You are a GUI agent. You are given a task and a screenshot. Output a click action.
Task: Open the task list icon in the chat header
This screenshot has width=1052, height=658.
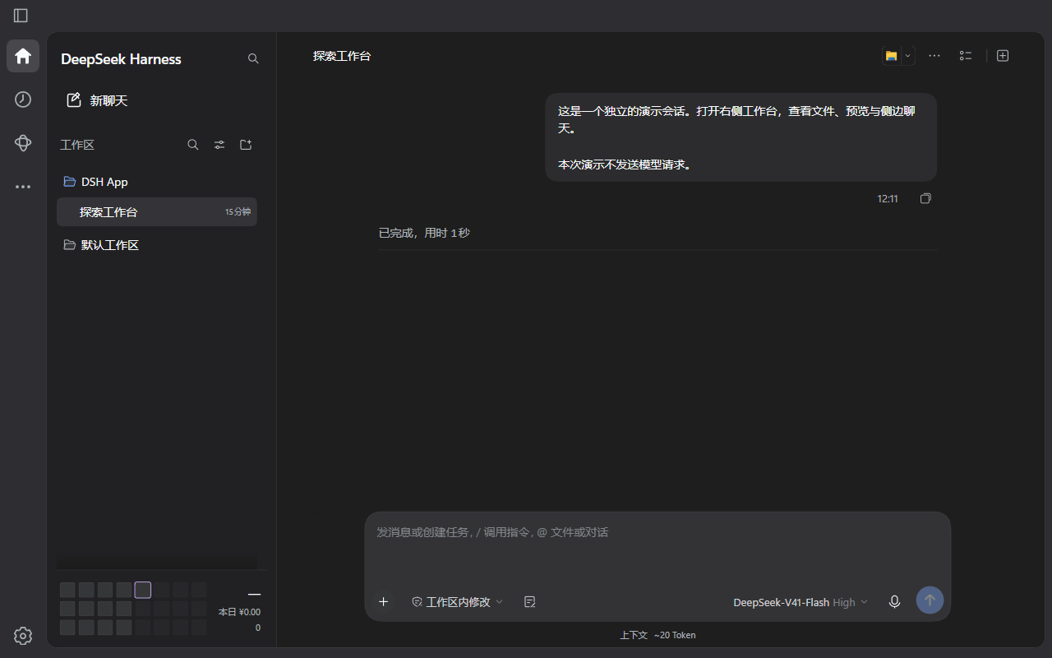[966, 56]
